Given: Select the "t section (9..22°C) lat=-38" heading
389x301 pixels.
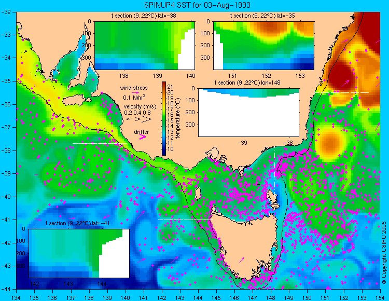Looking at the screenshot, I should tap(144, 16).
